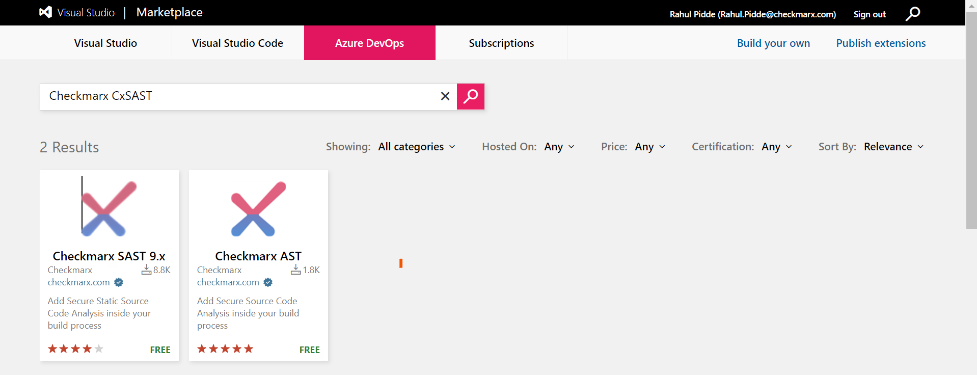977x375 pixels.
Task: Click the 1.8K download count
Action: point(311,270)
